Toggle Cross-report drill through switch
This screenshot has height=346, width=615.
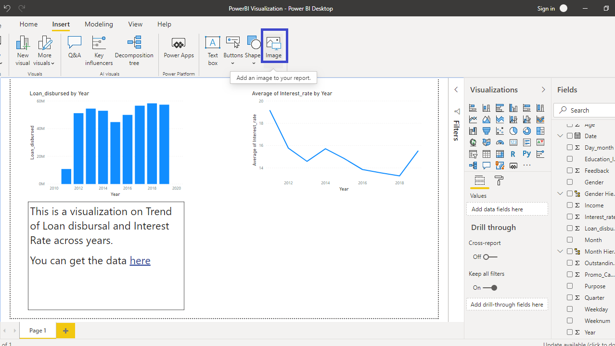[490, 257]
